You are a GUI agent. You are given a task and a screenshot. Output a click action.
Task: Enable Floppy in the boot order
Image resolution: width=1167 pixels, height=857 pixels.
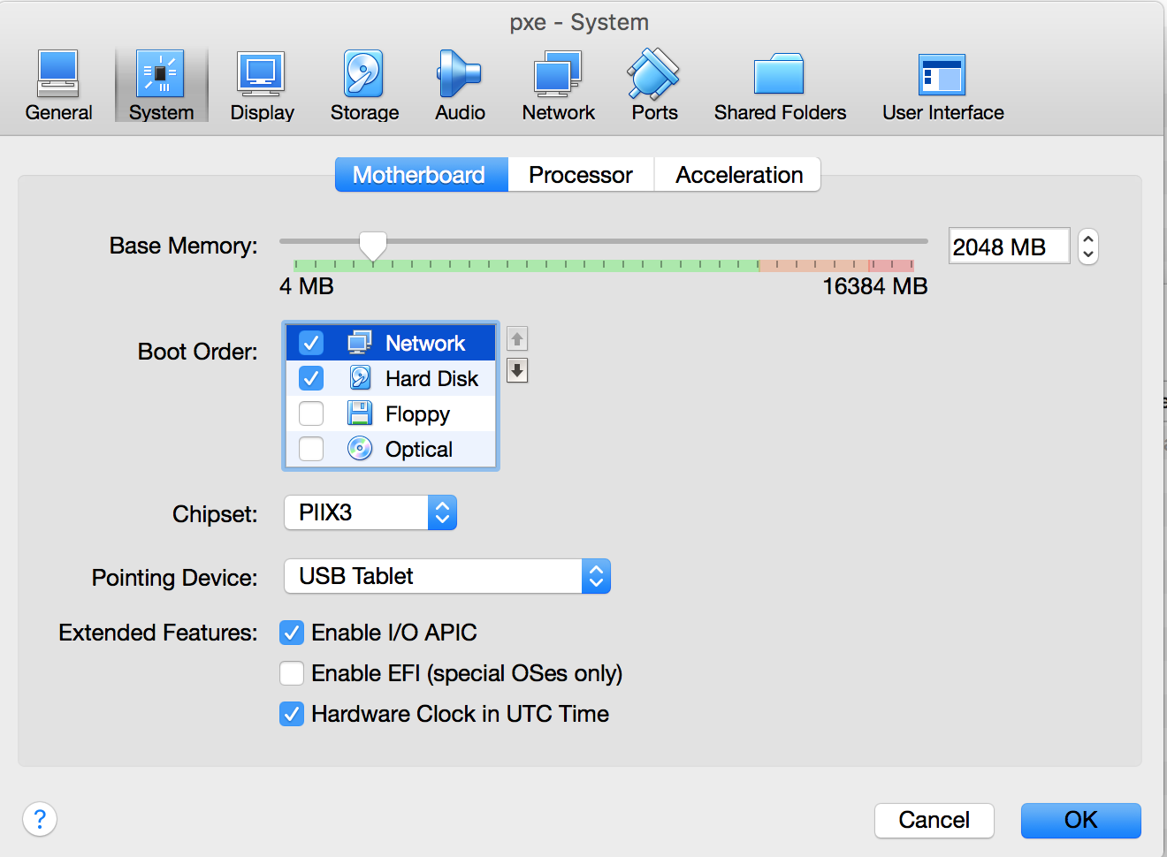311,413
